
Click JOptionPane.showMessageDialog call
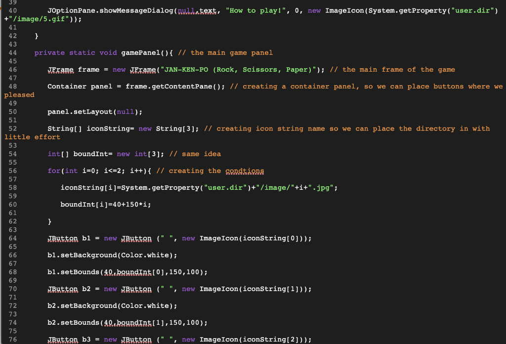point(110,11)
